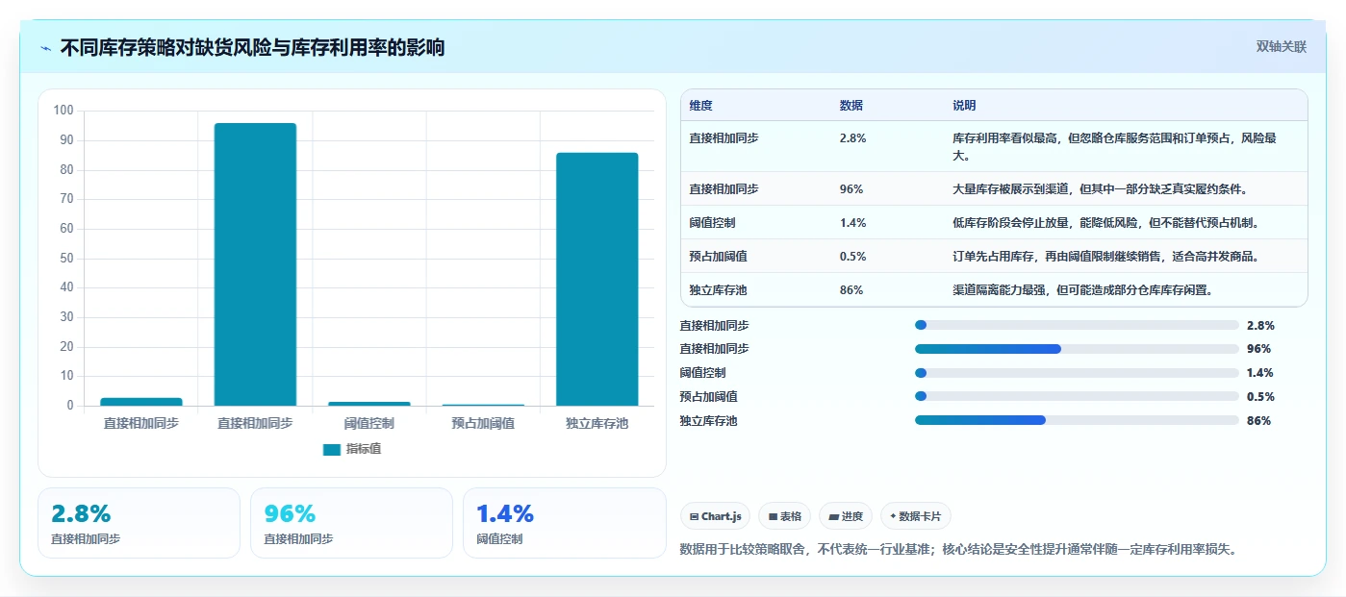The width and height of the screenshot is (1346, 597).
Task: Click the 预占加阈值 cell in the table
Action: (719, 257)
